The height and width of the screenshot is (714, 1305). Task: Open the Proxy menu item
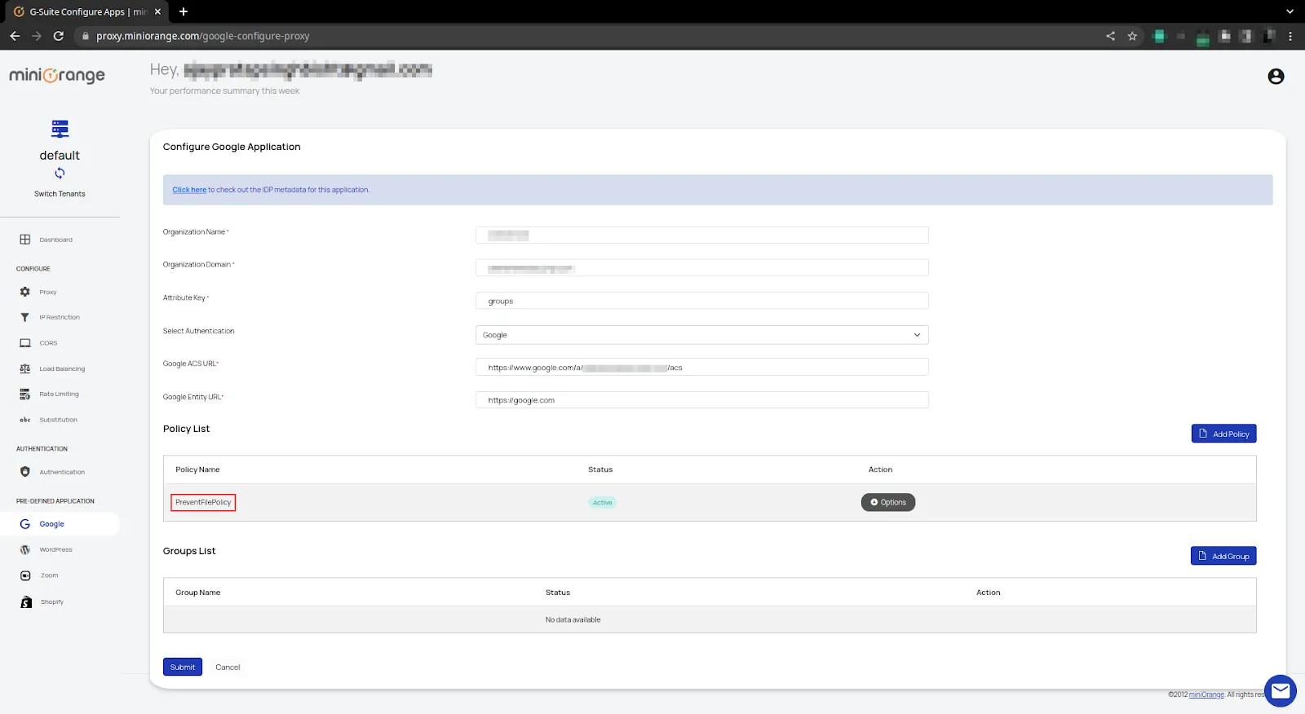(x=48, y=292)
